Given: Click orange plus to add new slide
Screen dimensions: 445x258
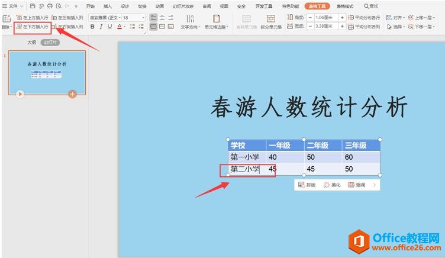Looking at the screenshot, I should (x=72, y=94).
